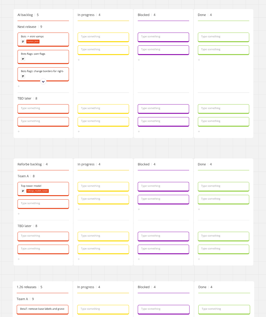Click description icon on 'Bots flags: own flags' card

click(x=23, y=59)
